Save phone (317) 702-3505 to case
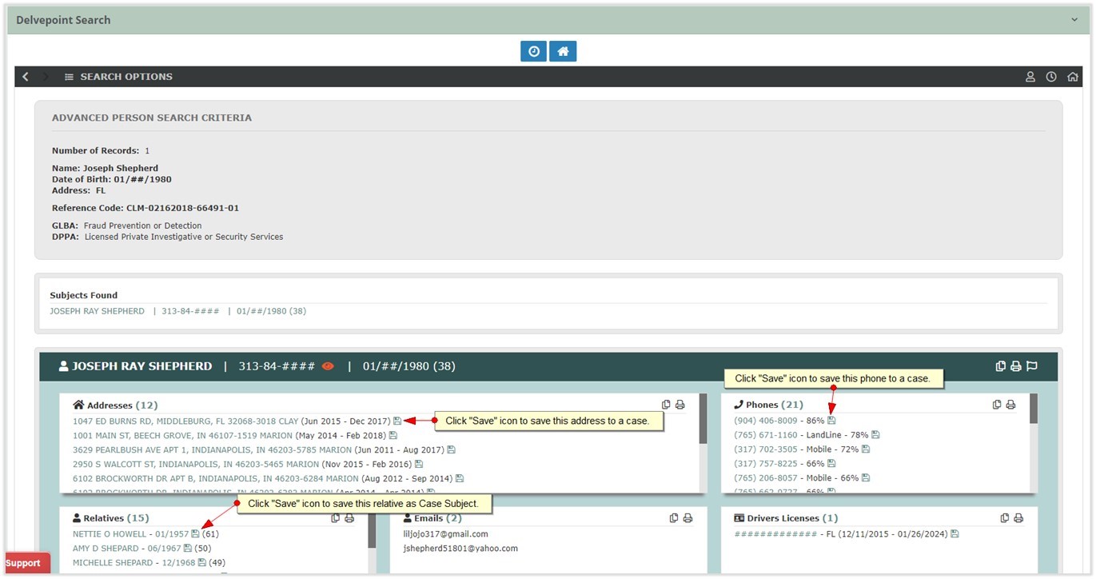The width and height of the screenshot is (1096, 579). [x=866, y=449]
